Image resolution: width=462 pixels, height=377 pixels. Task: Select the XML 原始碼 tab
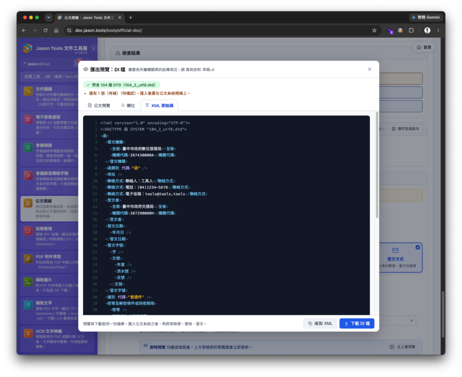pyautogui.click(x=159, y=106)
